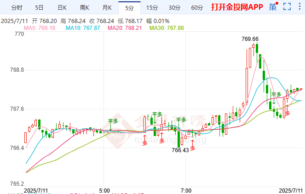Screen dimensions: 305x194
Task: Click the 收 768.24 close value
Action: (x=102, y=21)
